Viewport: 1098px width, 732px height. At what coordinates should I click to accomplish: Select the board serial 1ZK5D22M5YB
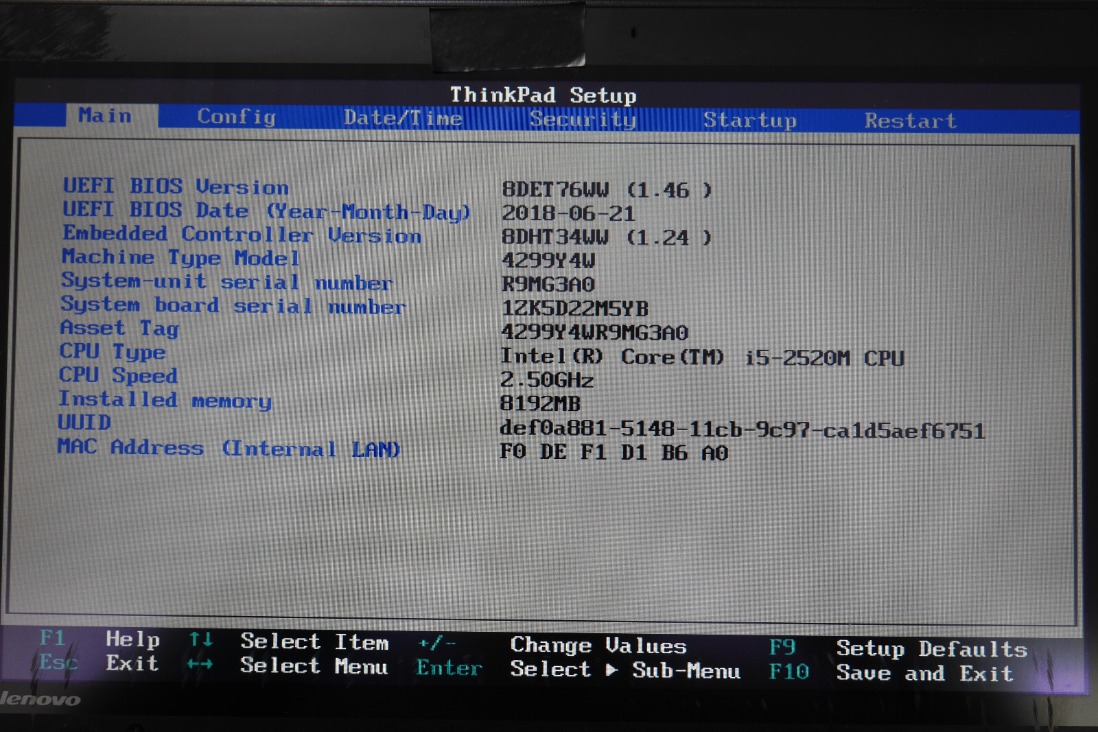pos(574,309)
